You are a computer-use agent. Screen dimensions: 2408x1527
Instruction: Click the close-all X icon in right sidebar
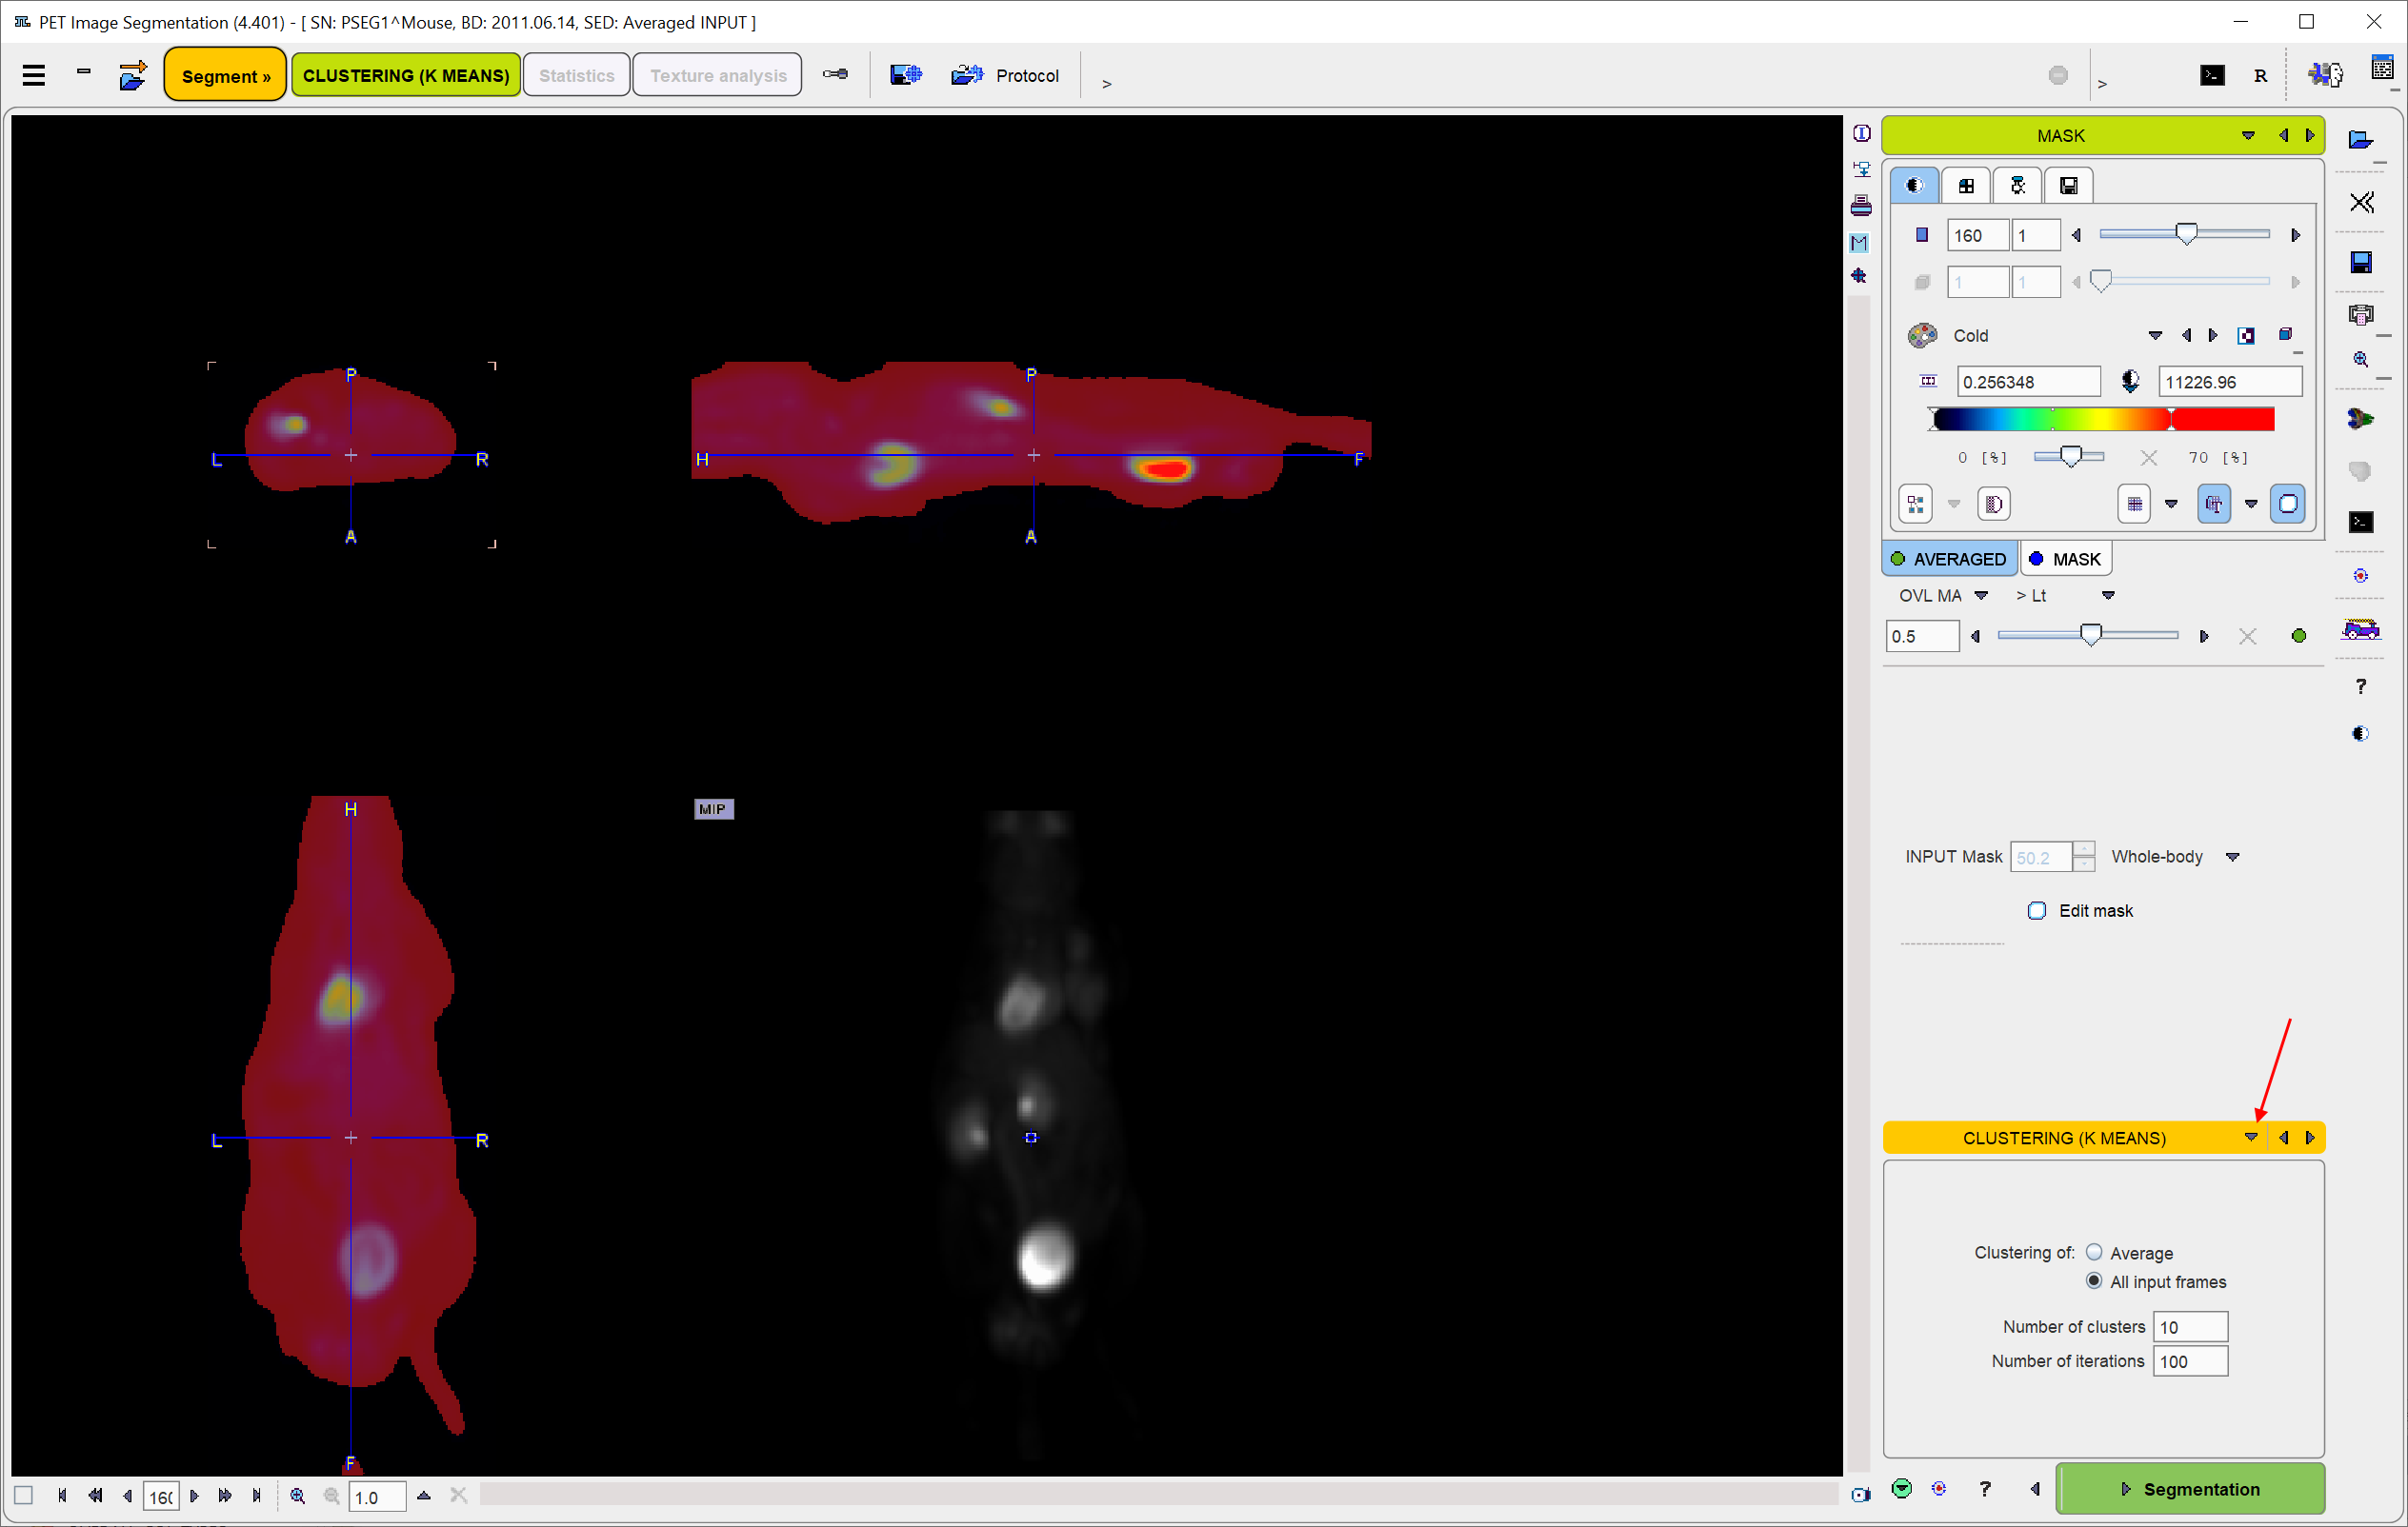[x=2361, y=203]
